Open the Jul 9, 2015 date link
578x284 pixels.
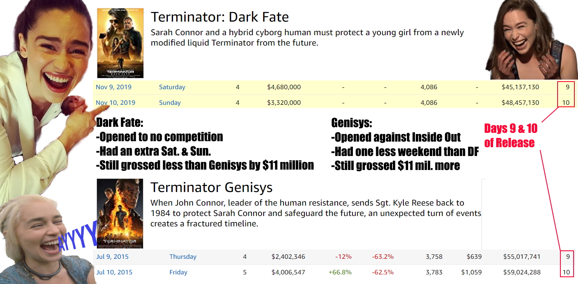112,256
